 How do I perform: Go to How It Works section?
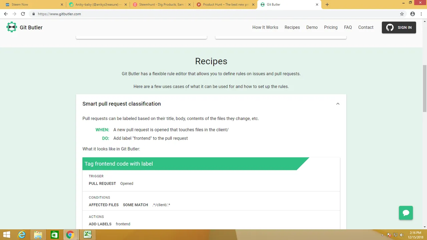(x=265, y=27)
